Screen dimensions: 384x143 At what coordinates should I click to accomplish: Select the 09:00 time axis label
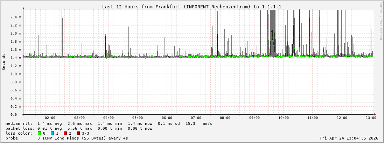coord(254,118)
